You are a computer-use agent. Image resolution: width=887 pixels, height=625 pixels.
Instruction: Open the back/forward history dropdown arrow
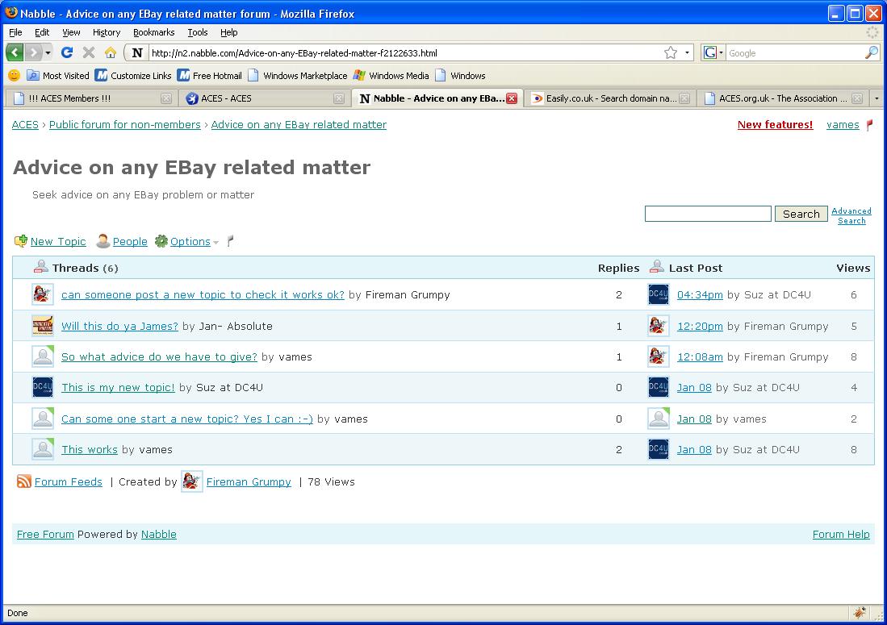click(x=48, y=52)
